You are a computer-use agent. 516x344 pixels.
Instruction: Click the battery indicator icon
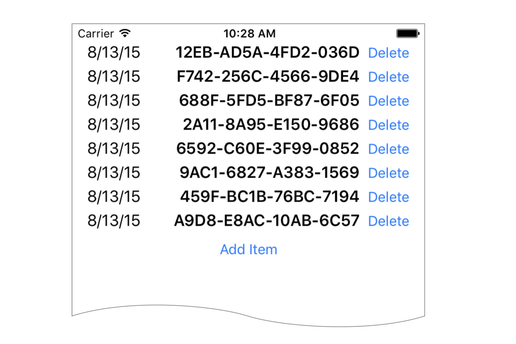(x=408, y=33)
